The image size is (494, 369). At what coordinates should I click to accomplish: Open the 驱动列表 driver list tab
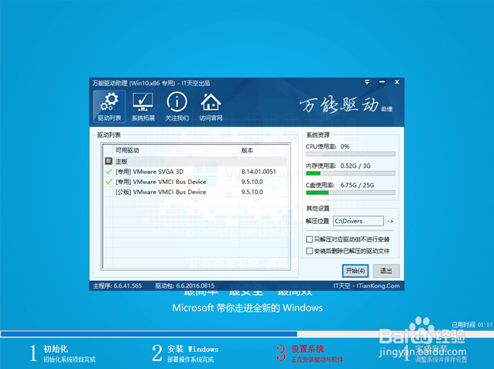[x=109, y=107]
